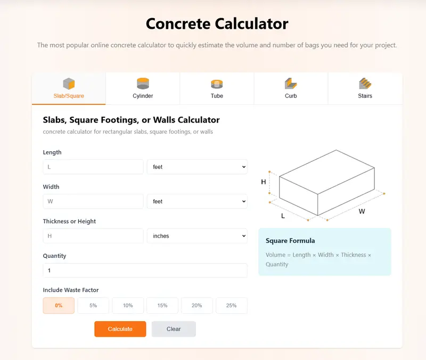Select the Tube calculator icon

[217, 84]
